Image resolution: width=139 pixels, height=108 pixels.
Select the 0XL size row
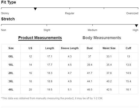point(69,57)
